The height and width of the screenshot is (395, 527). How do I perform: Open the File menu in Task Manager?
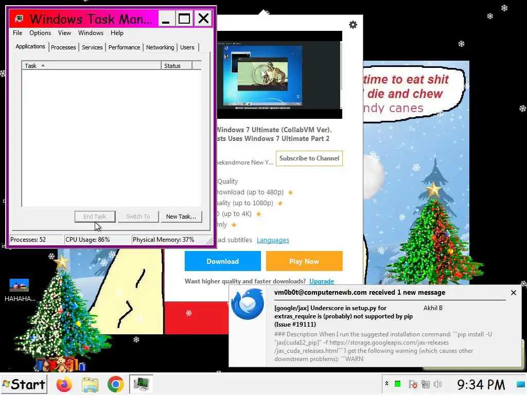[17, 33]
